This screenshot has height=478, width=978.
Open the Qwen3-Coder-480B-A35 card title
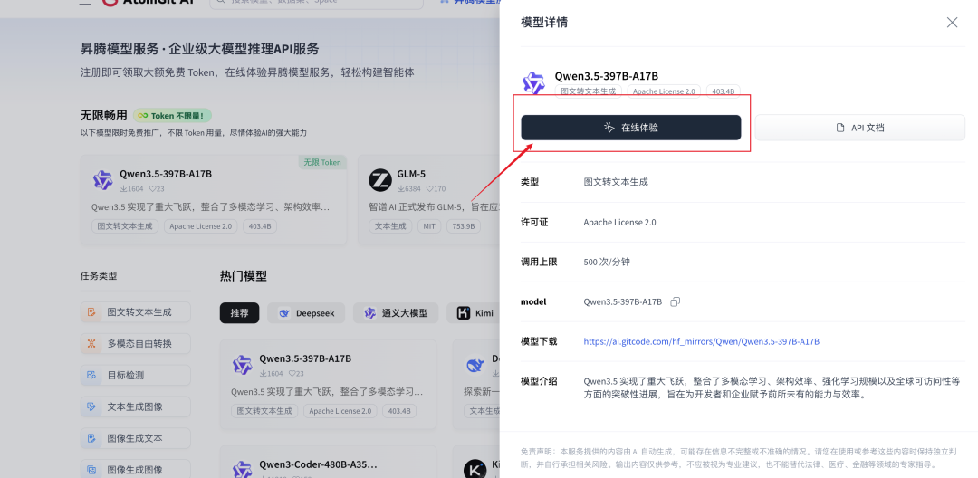pos(318,464)
